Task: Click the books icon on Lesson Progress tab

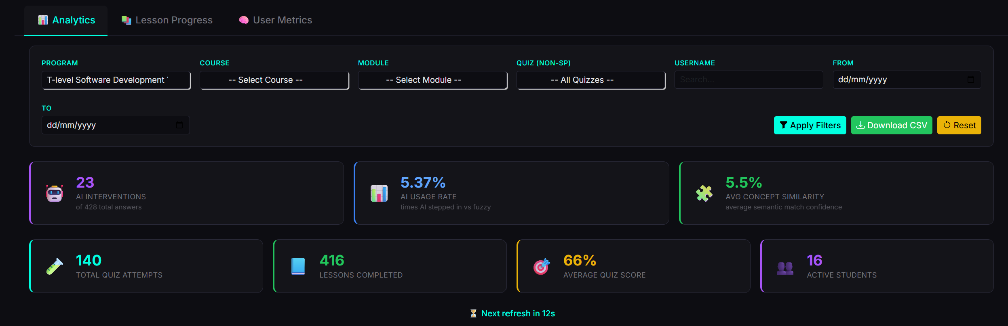Action: 127,20
